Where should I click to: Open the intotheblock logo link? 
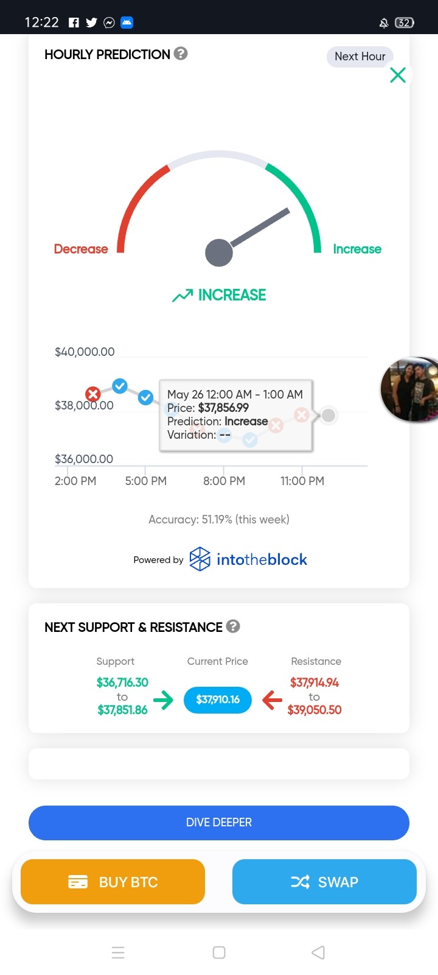248,559
